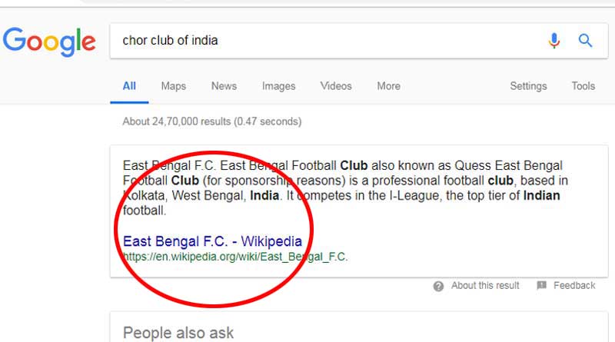Open the East Bengal F.C. - Wikipedia link
The height and width of the screenshot is (342, 615).
(212, 241)
